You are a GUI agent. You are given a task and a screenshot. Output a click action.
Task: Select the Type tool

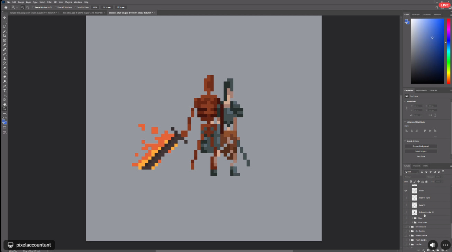[4, 91]
